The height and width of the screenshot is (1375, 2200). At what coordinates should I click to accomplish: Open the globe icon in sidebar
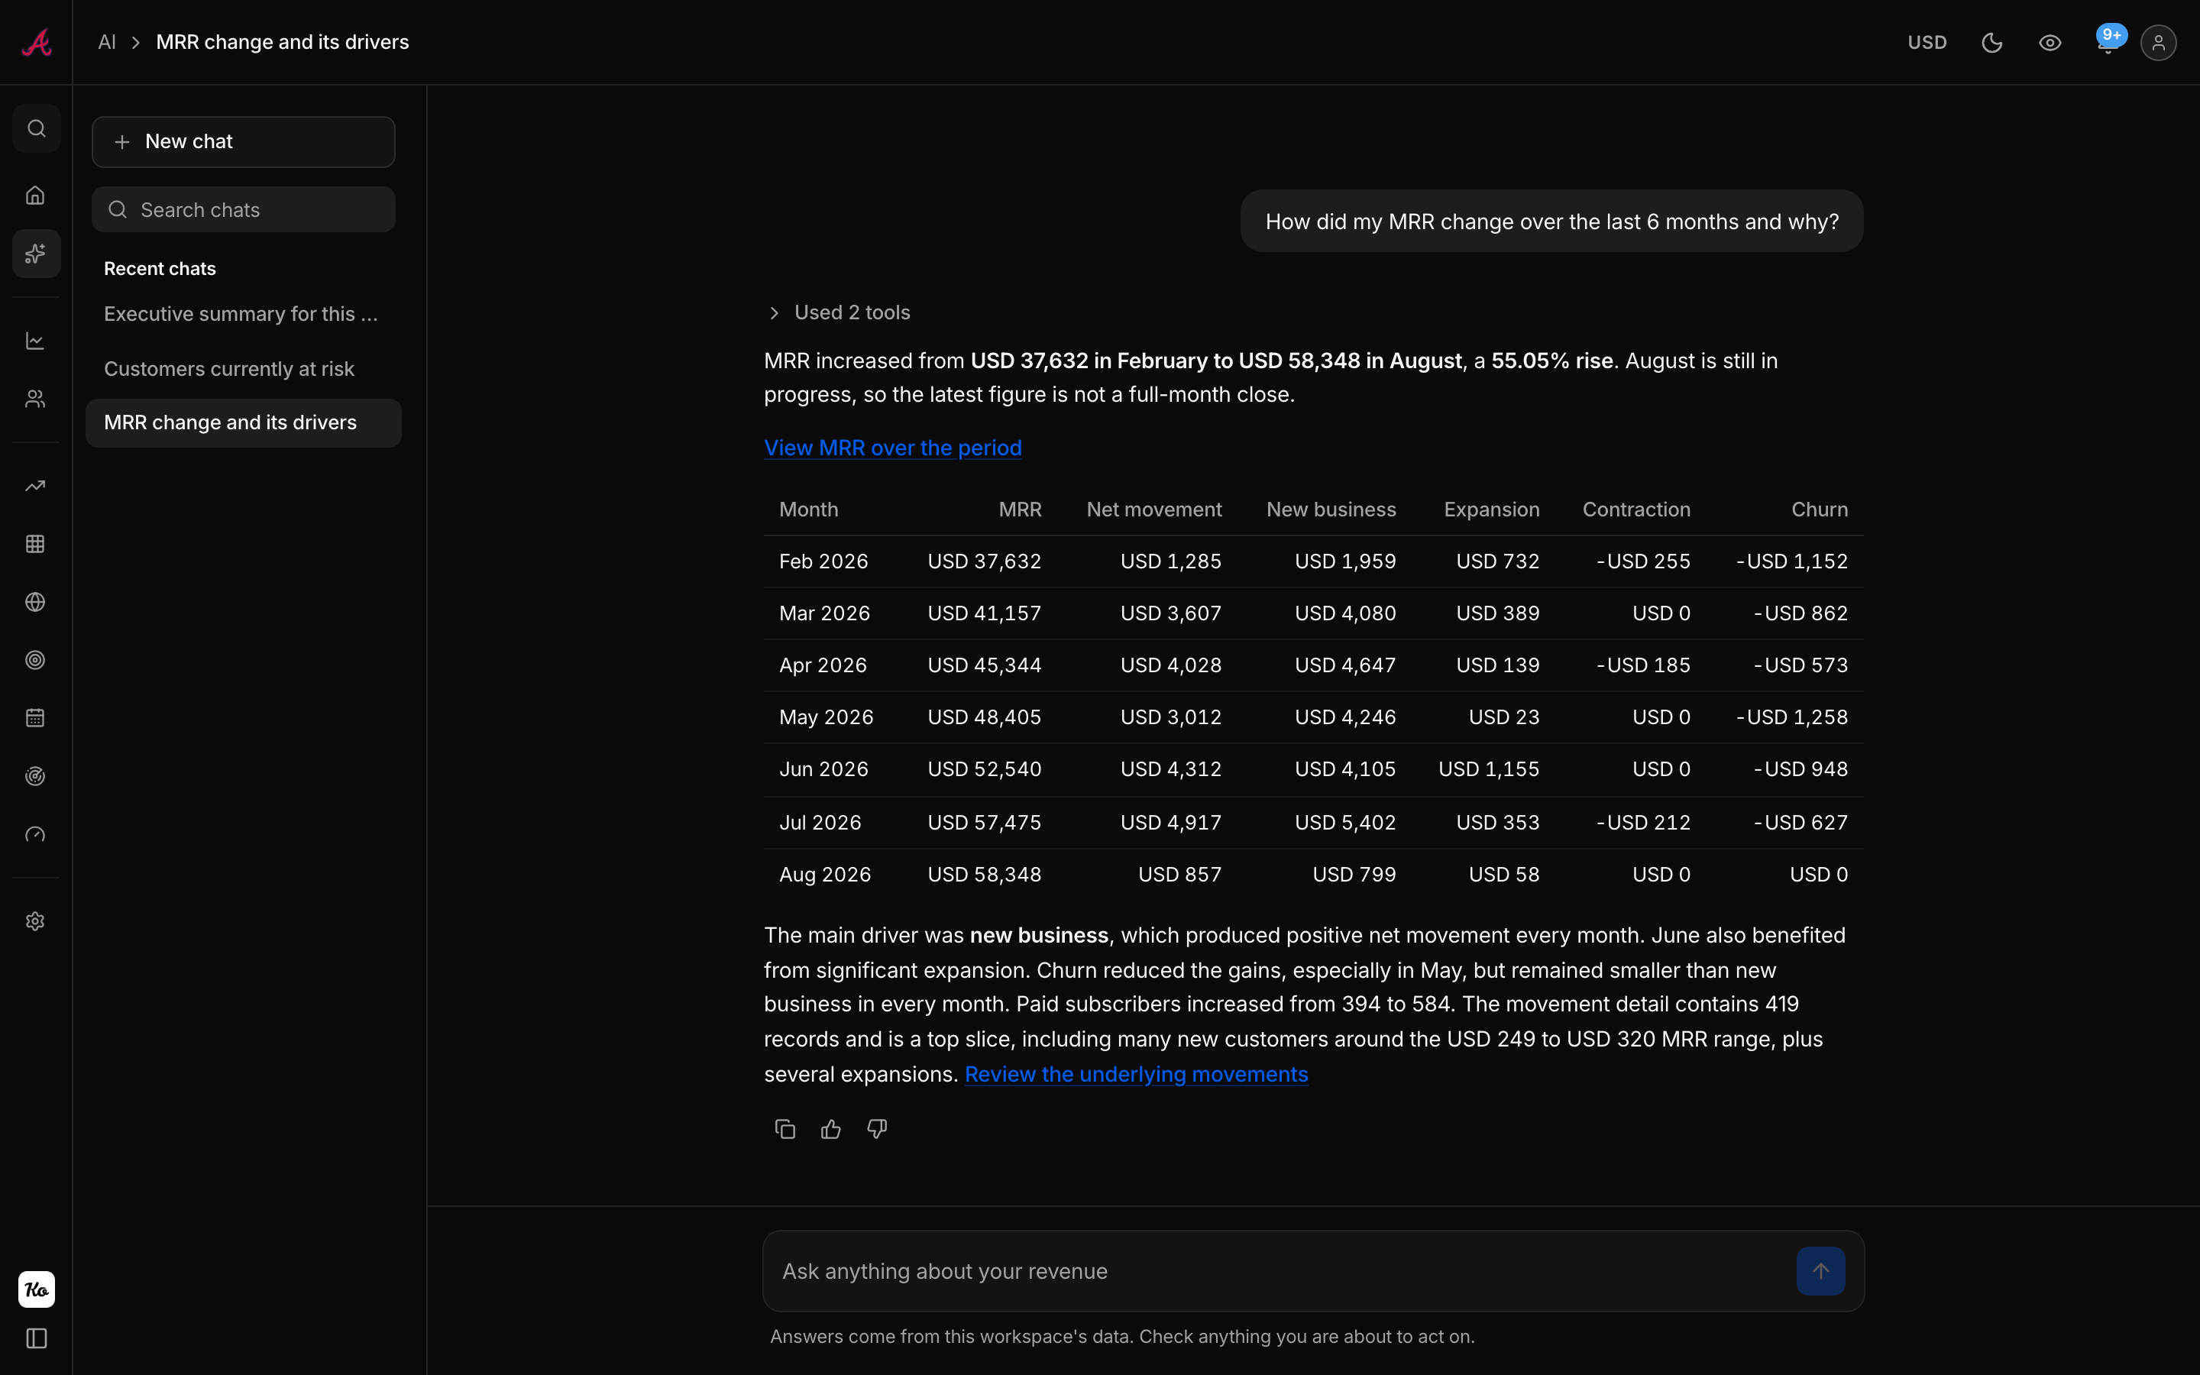point(35,602)
